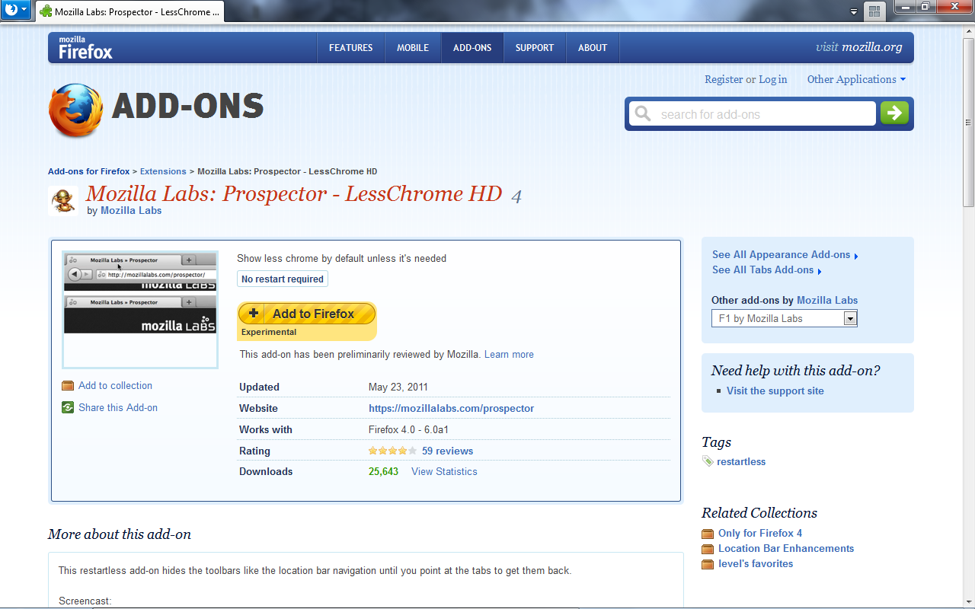Click the Location Bar Enhancements collection icon
This screenshot has height=609, width=975.
(708, 549)
